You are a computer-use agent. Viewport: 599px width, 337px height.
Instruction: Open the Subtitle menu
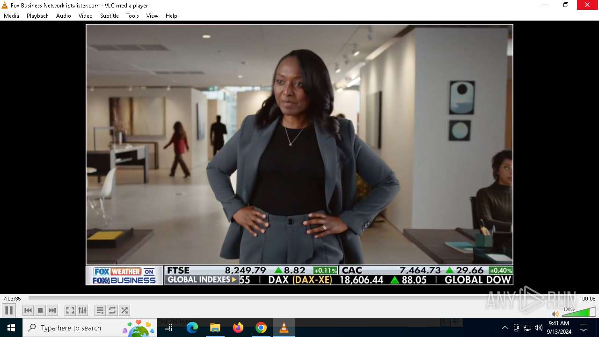click(110, 16)
